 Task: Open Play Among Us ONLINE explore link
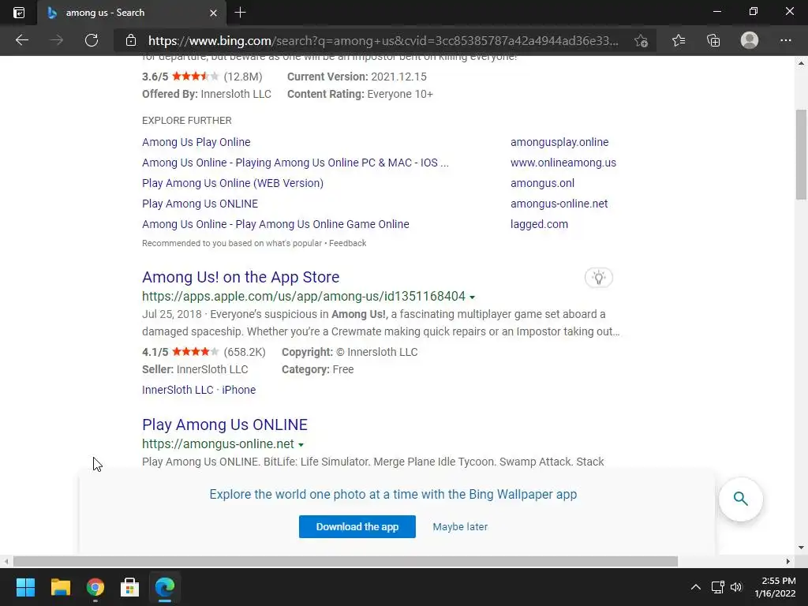pyautogui.click(x=200, y=204)
